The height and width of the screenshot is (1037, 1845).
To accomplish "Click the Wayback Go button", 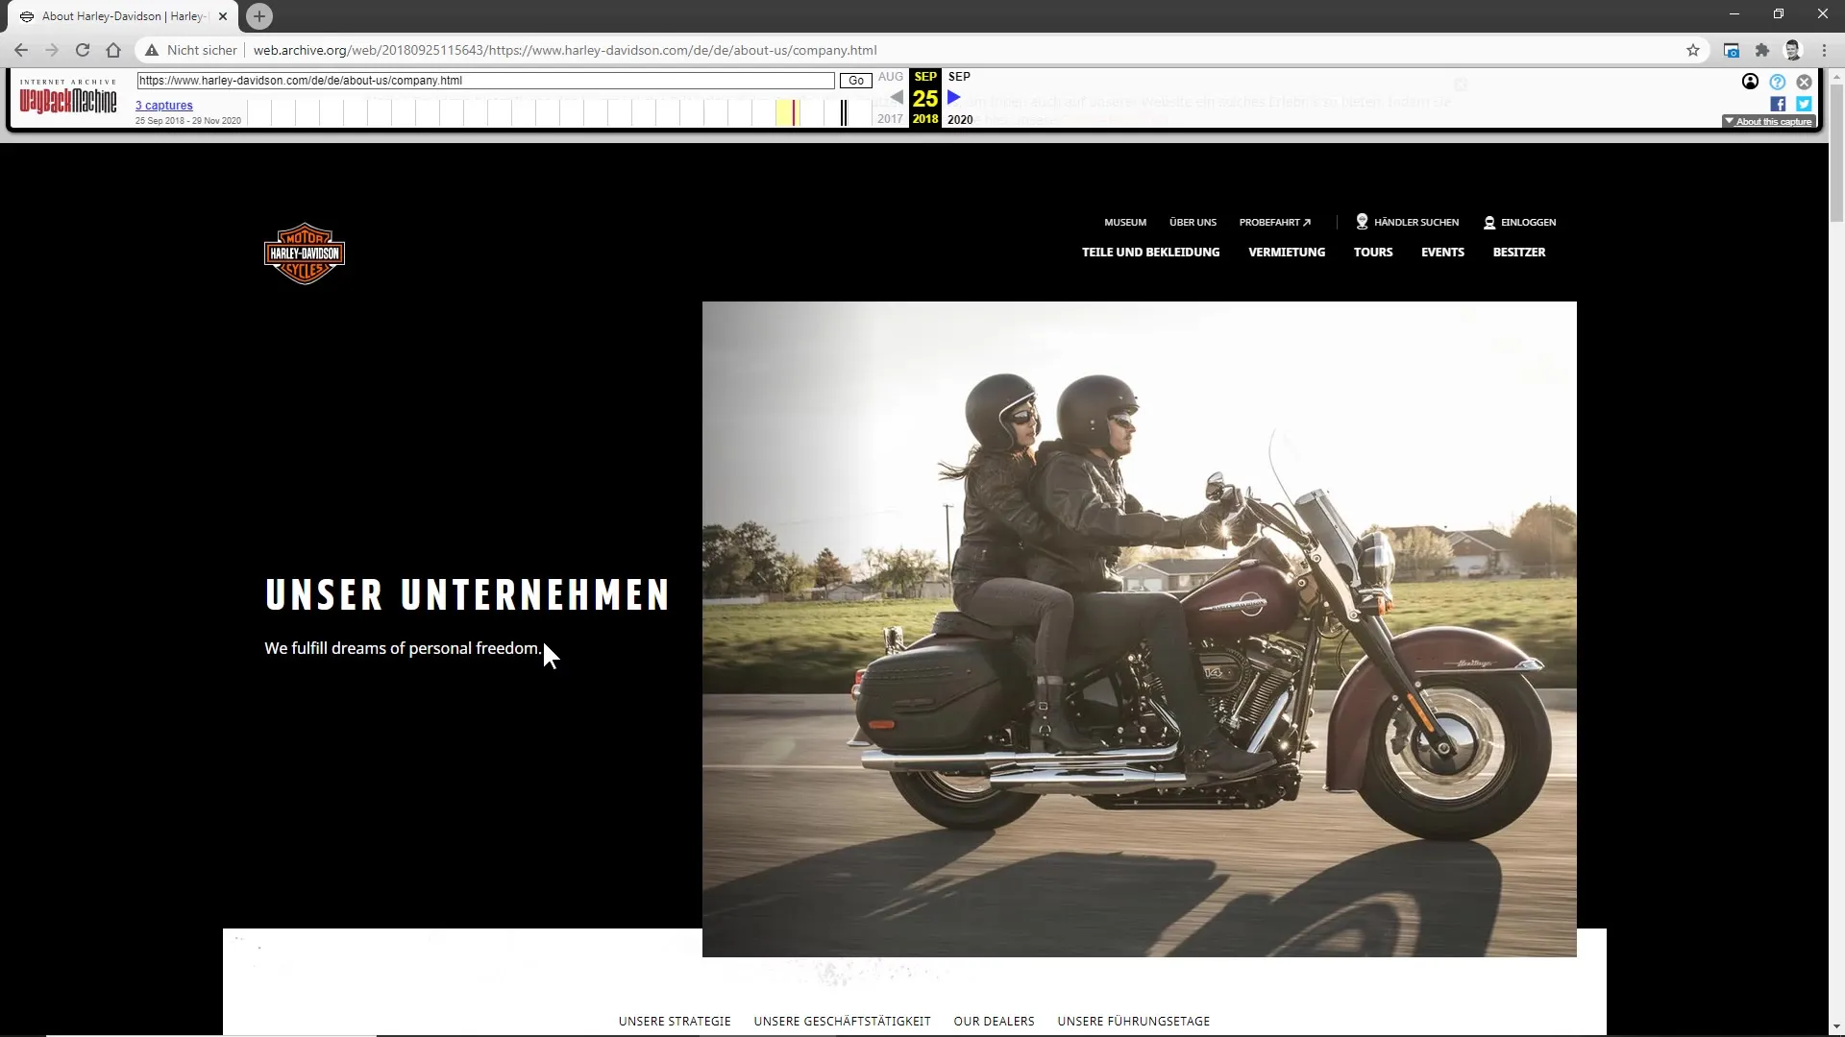I will pyautogui.click(x=855, y=81).
